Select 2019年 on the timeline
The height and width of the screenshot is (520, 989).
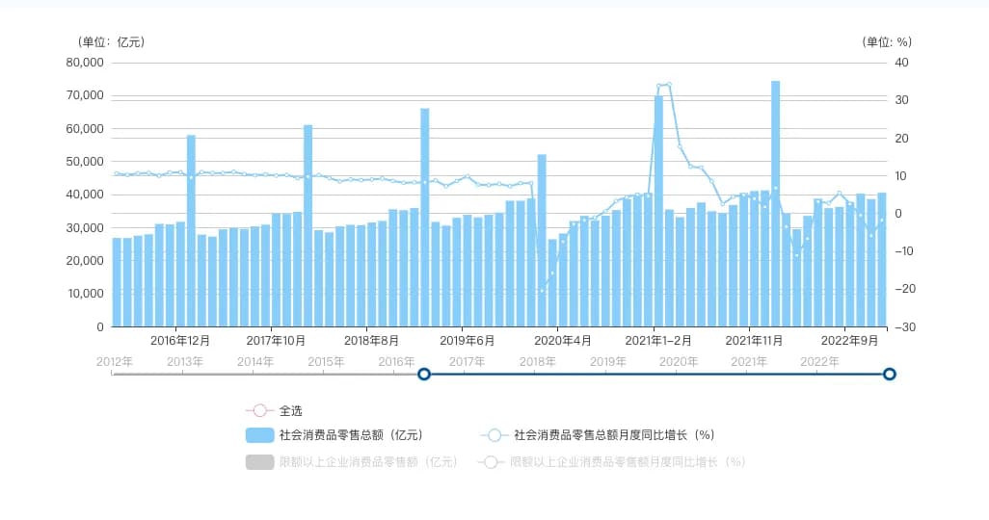608,362
